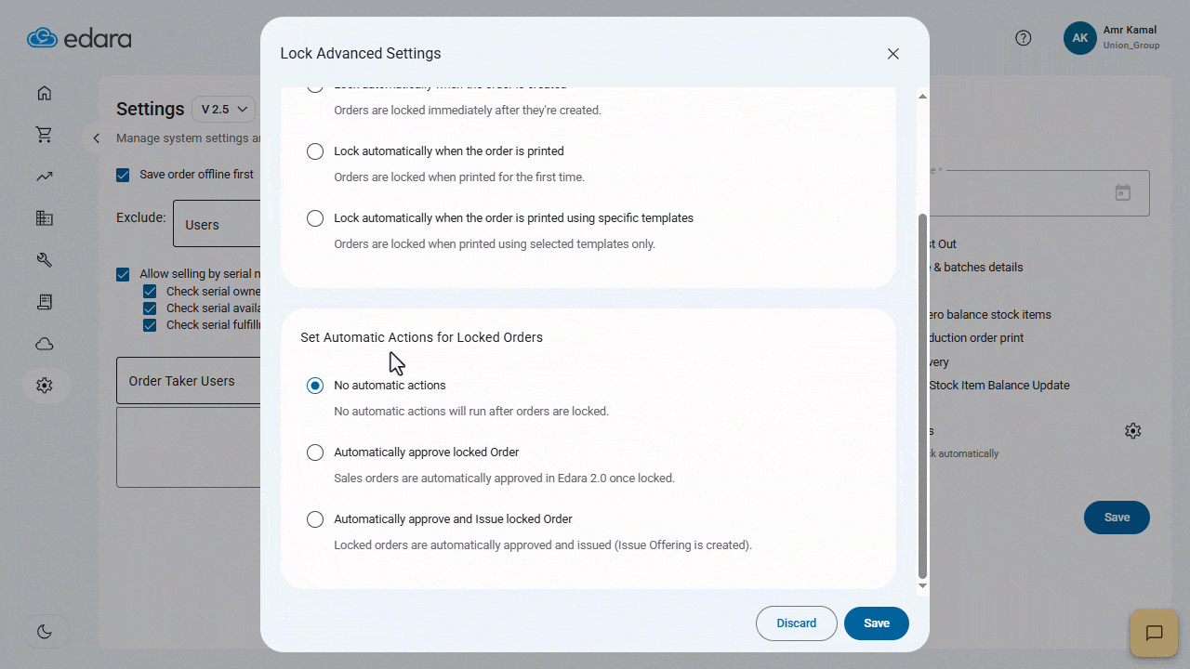
Task: Open the Order Taker Users field
Action: coord(189,381)
